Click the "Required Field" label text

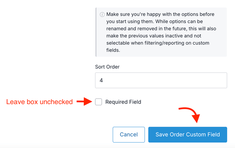click(x=123, y=102)
